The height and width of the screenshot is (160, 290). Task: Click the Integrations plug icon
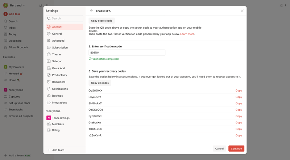[x=49, y=102]
